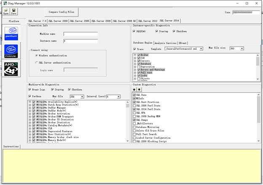Viewport: 263px width, 185px height.
Task: Uncheck MSInfo custom diagnostic
Action: tap(134, 99)
